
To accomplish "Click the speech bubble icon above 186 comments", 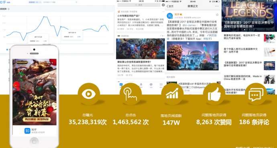I will (x=256, y=95).
